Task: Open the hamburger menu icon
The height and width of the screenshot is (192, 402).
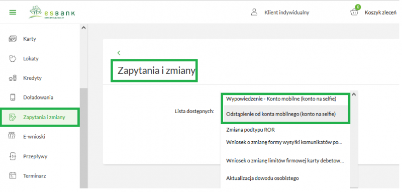Action: click(13, 12)
